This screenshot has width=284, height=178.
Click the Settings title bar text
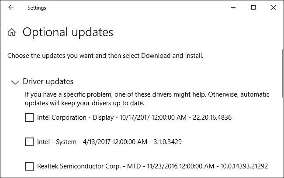37,8
